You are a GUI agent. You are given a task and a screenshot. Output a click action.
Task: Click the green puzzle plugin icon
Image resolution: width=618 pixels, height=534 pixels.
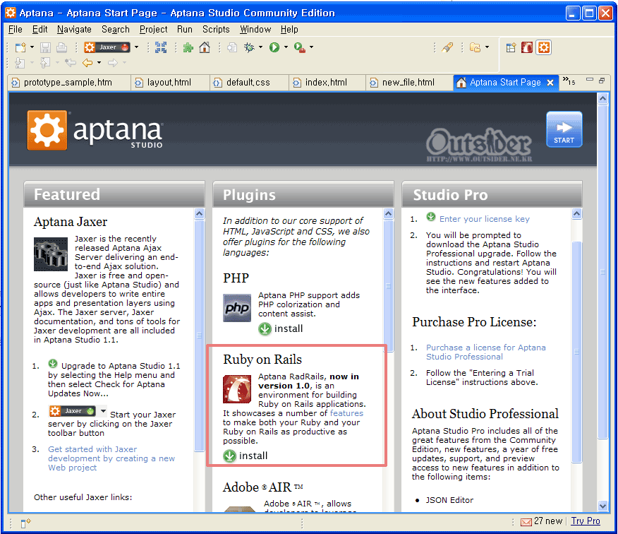(188, 48)
